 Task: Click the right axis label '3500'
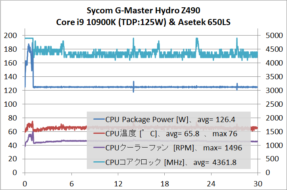tap(274, 76)
